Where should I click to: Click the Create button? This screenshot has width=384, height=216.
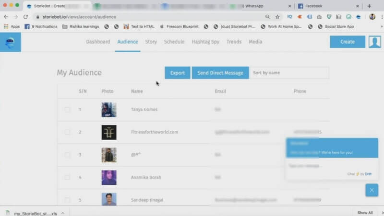pos(347,42)
